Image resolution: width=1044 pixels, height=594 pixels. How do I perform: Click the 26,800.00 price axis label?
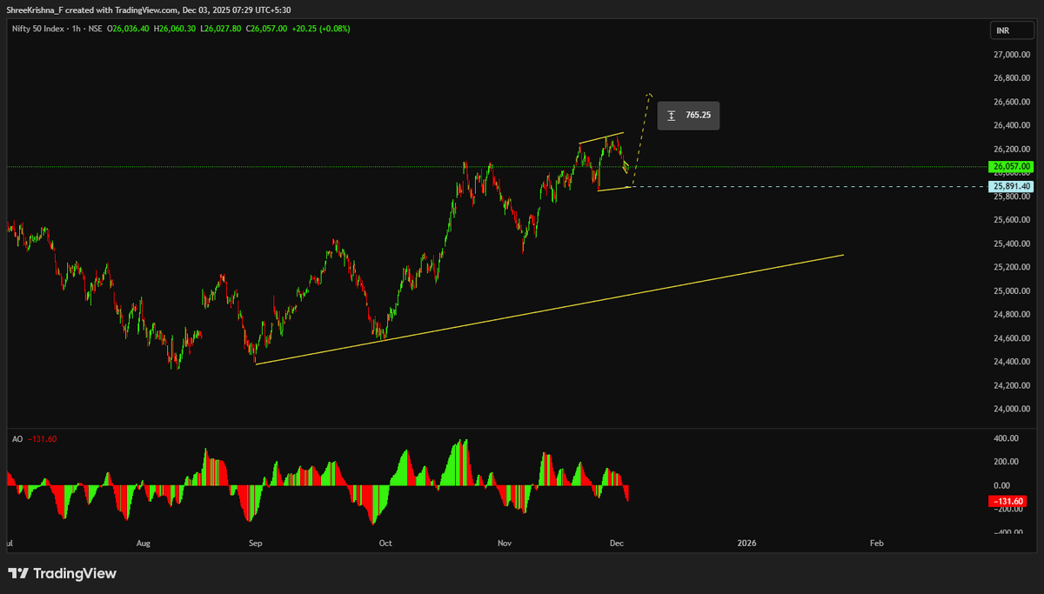1011,78
